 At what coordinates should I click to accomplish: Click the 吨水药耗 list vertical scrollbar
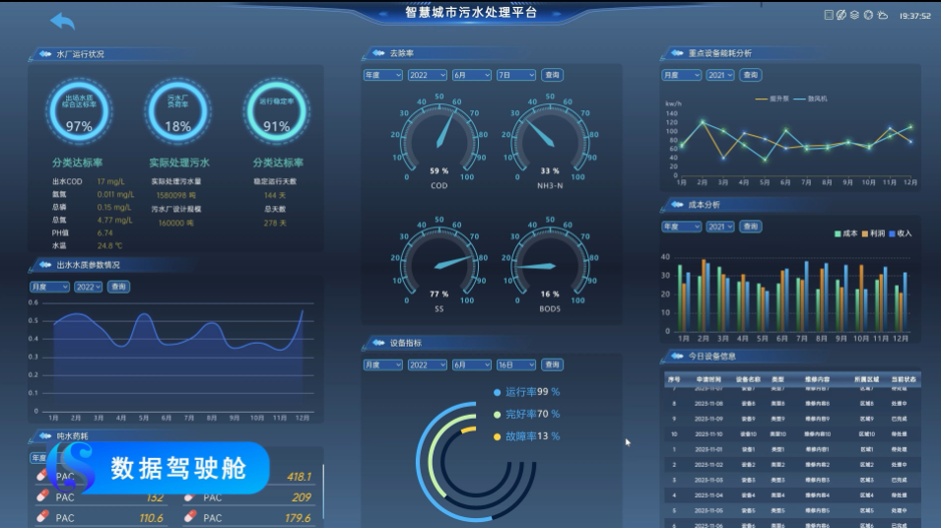click(x=323, y=491)
